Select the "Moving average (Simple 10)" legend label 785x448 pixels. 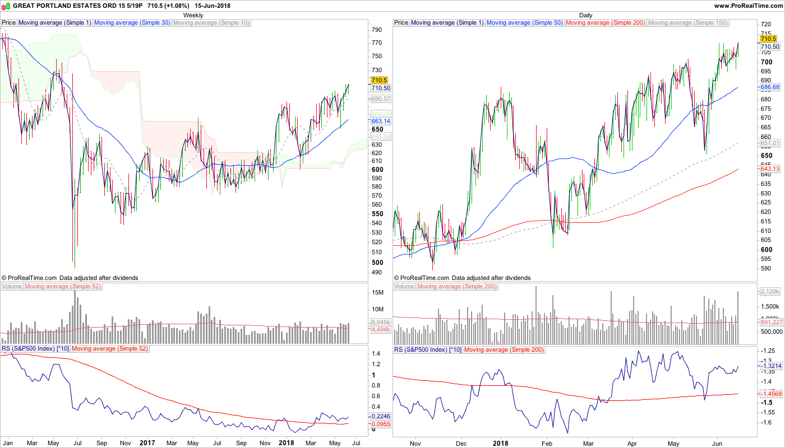point(212,23)
